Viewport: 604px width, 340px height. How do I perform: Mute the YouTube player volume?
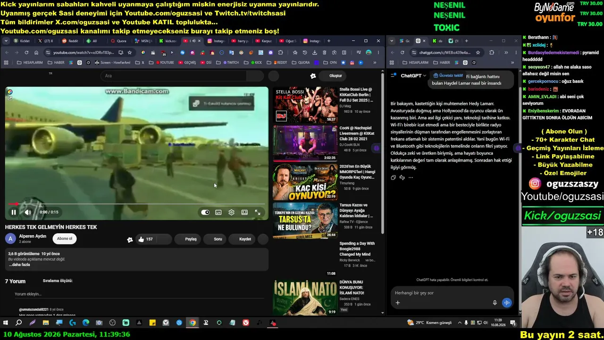[28, 212]
